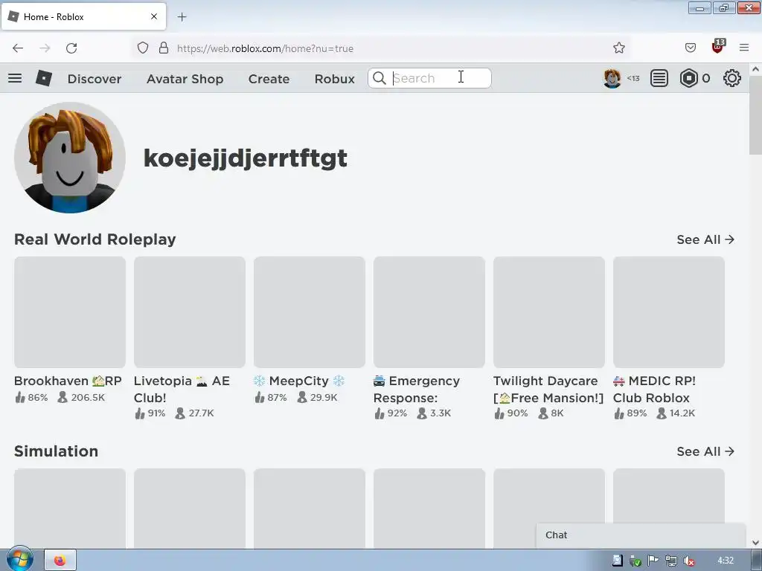
Task: Open the Save to Pocket icon
Action: (690, 48)
